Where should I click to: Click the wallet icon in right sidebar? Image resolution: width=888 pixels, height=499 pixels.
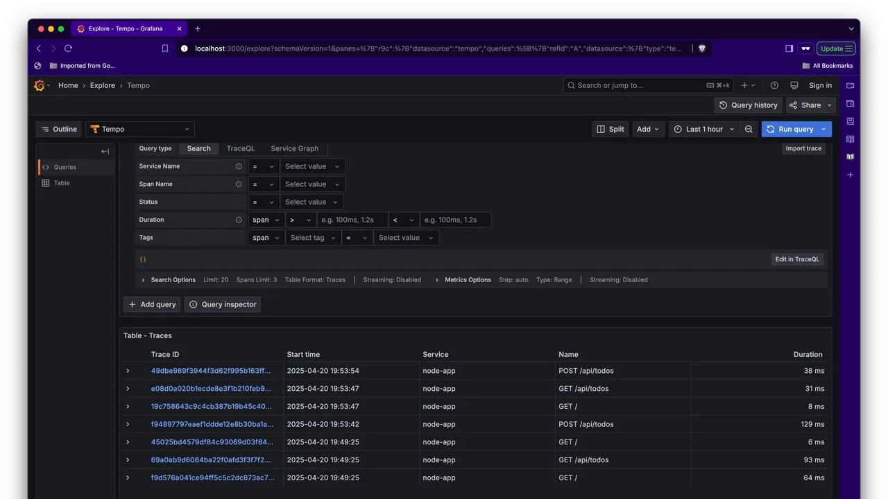point(851,103)
